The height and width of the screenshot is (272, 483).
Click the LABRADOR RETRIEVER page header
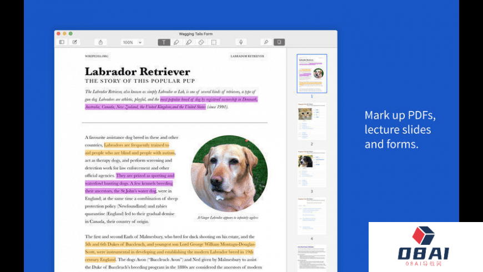[247, 56]
